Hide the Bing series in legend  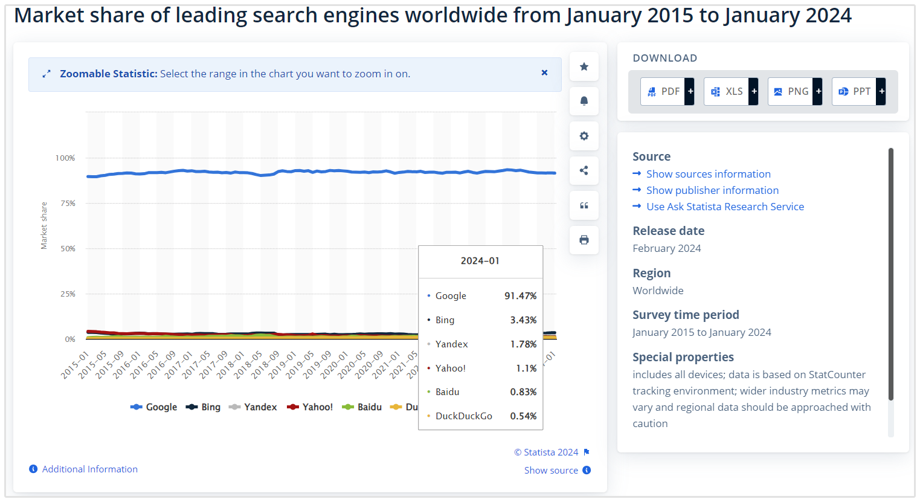[x=204, y=407]
